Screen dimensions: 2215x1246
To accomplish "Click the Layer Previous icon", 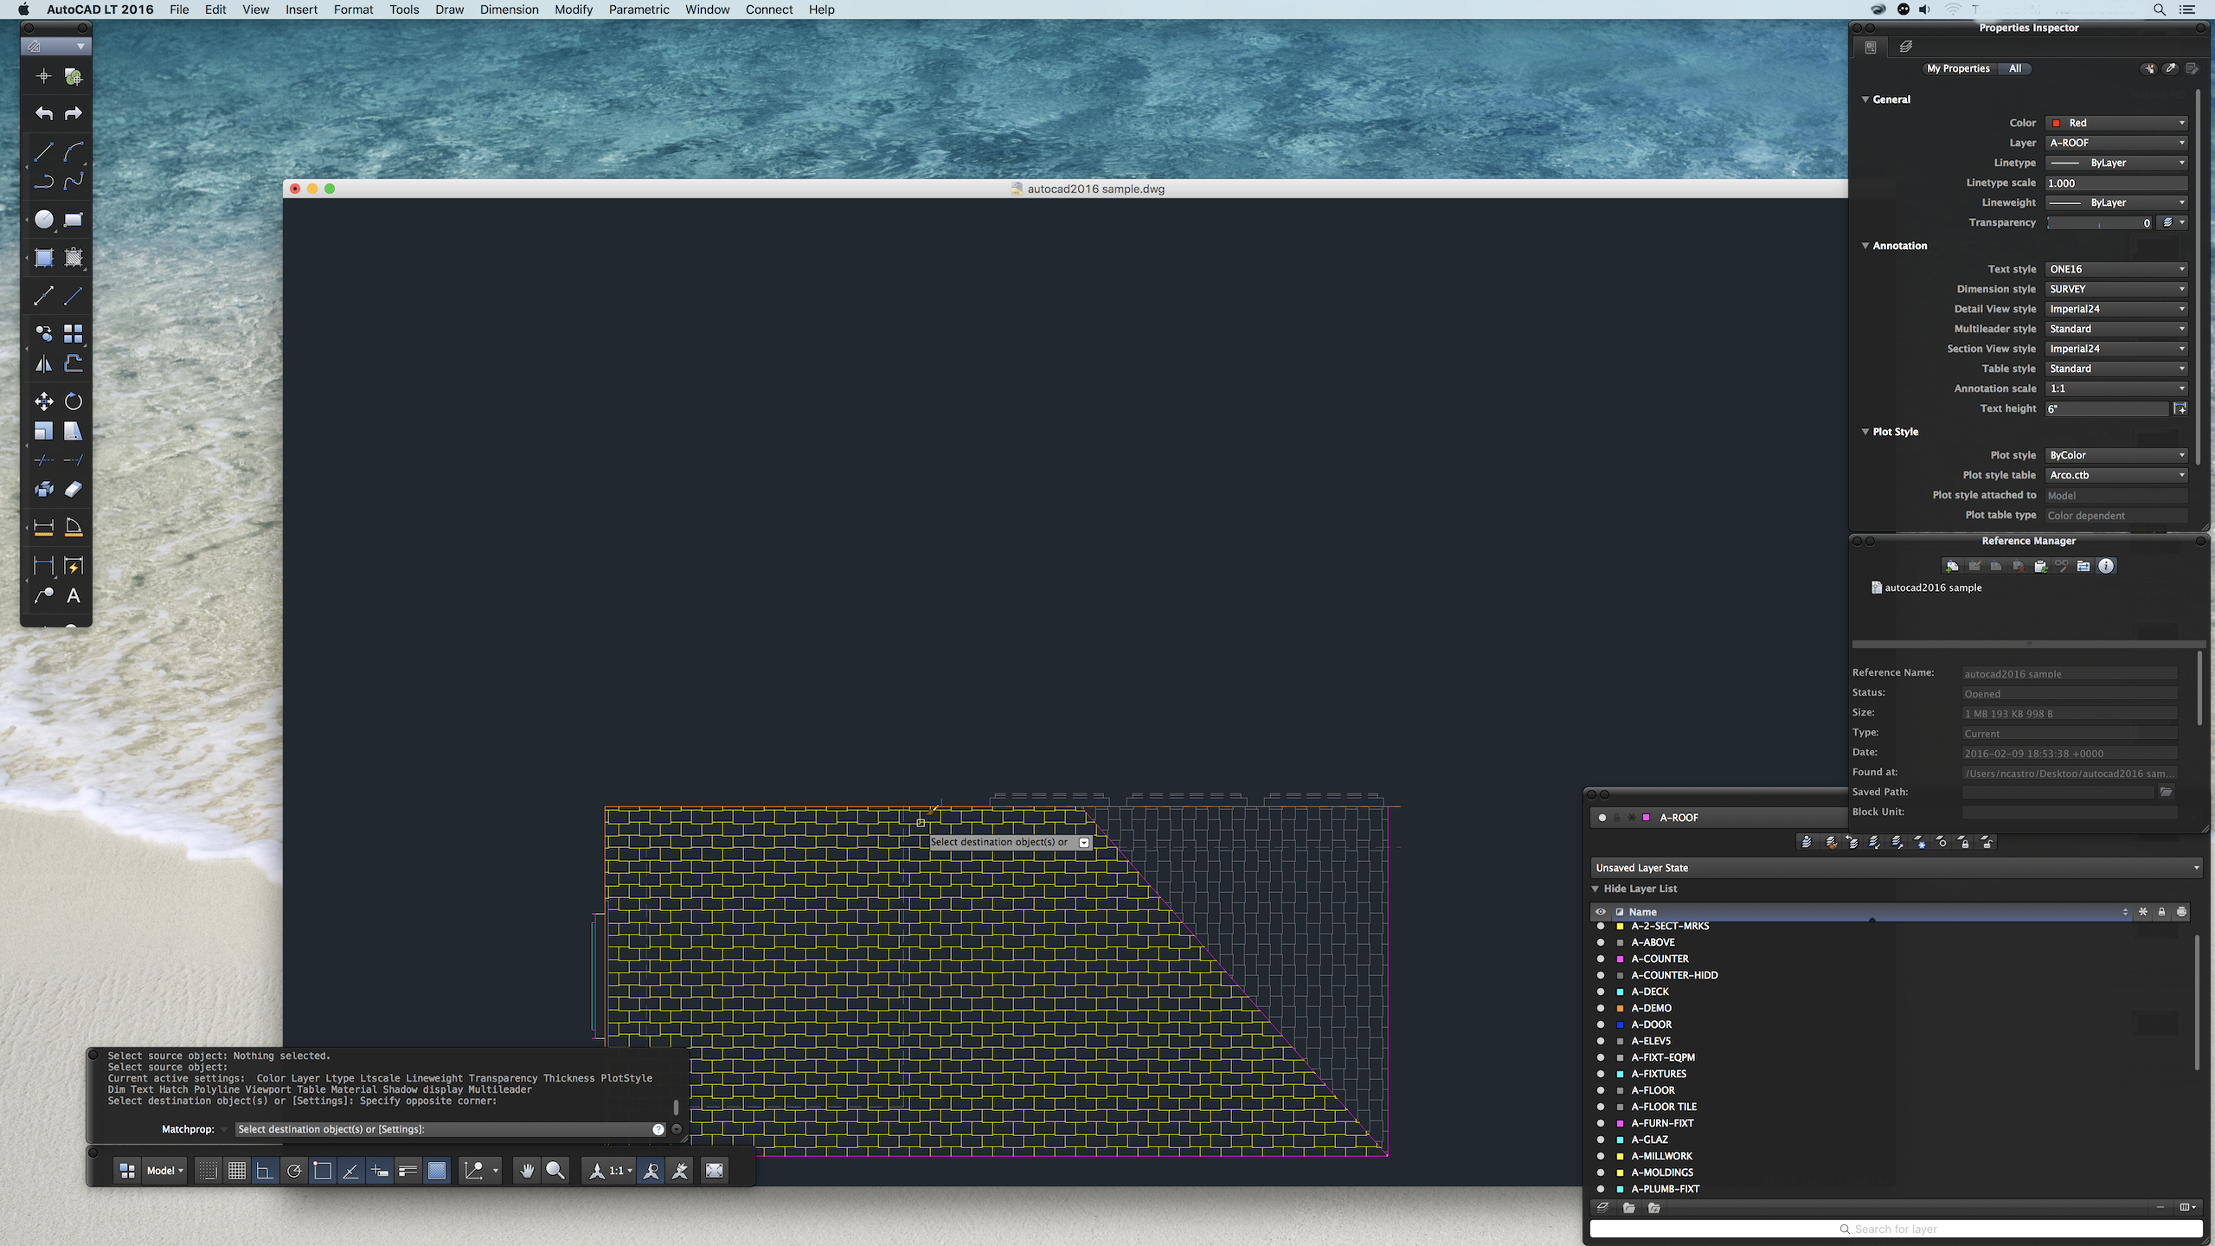I will point(1852,842).
